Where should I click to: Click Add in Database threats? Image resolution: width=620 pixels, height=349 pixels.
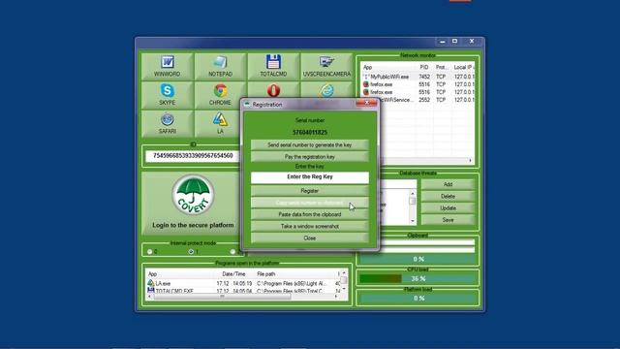coord(448,184)
